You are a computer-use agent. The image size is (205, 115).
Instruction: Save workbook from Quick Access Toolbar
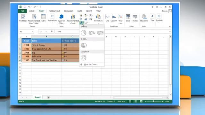pos(25,7)
